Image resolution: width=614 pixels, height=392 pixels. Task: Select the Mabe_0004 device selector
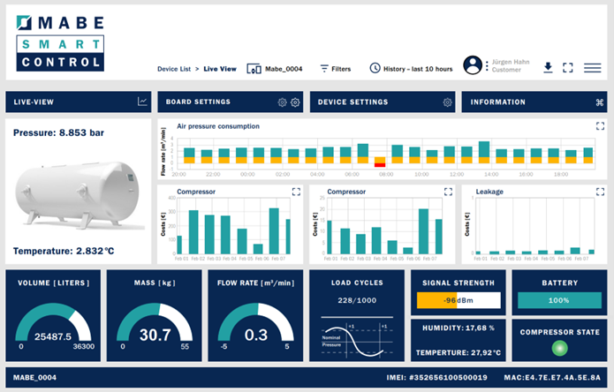(x=275, y=68)
